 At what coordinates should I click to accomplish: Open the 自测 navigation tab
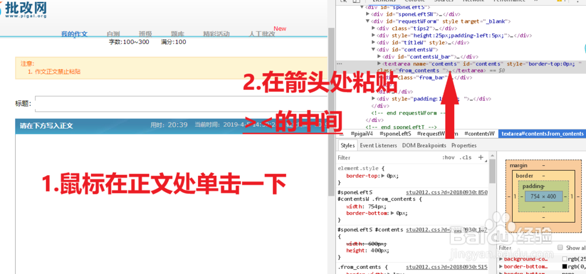tap(113, 34)
